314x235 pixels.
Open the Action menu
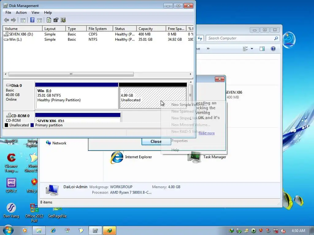tap(21, 12)
